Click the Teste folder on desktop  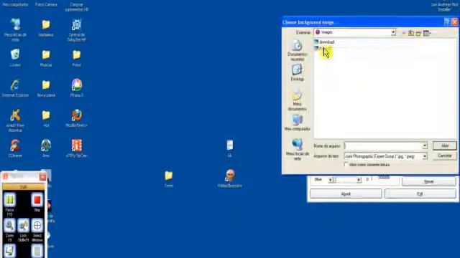click(x=169, y=178)
